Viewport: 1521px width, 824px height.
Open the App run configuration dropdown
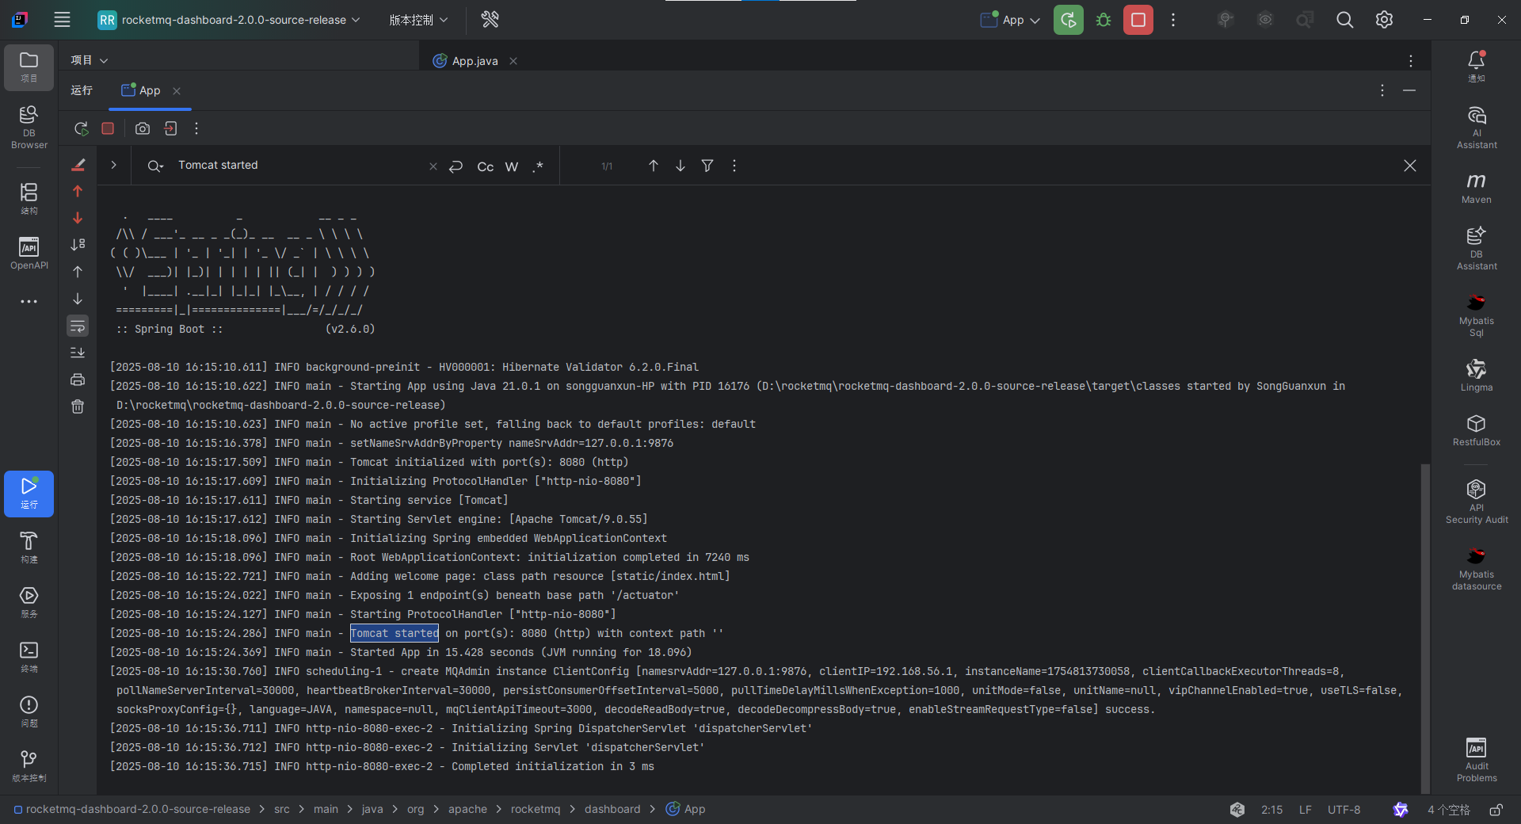1008,20
